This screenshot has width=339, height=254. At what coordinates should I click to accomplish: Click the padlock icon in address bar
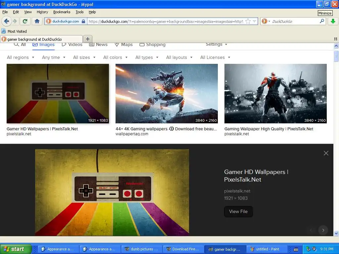tap(83, 21)
